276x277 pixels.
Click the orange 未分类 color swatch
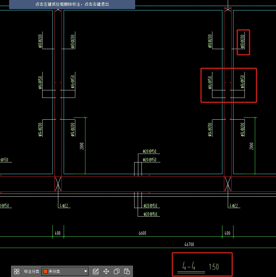pyautogui.click(x=45, y=271)
